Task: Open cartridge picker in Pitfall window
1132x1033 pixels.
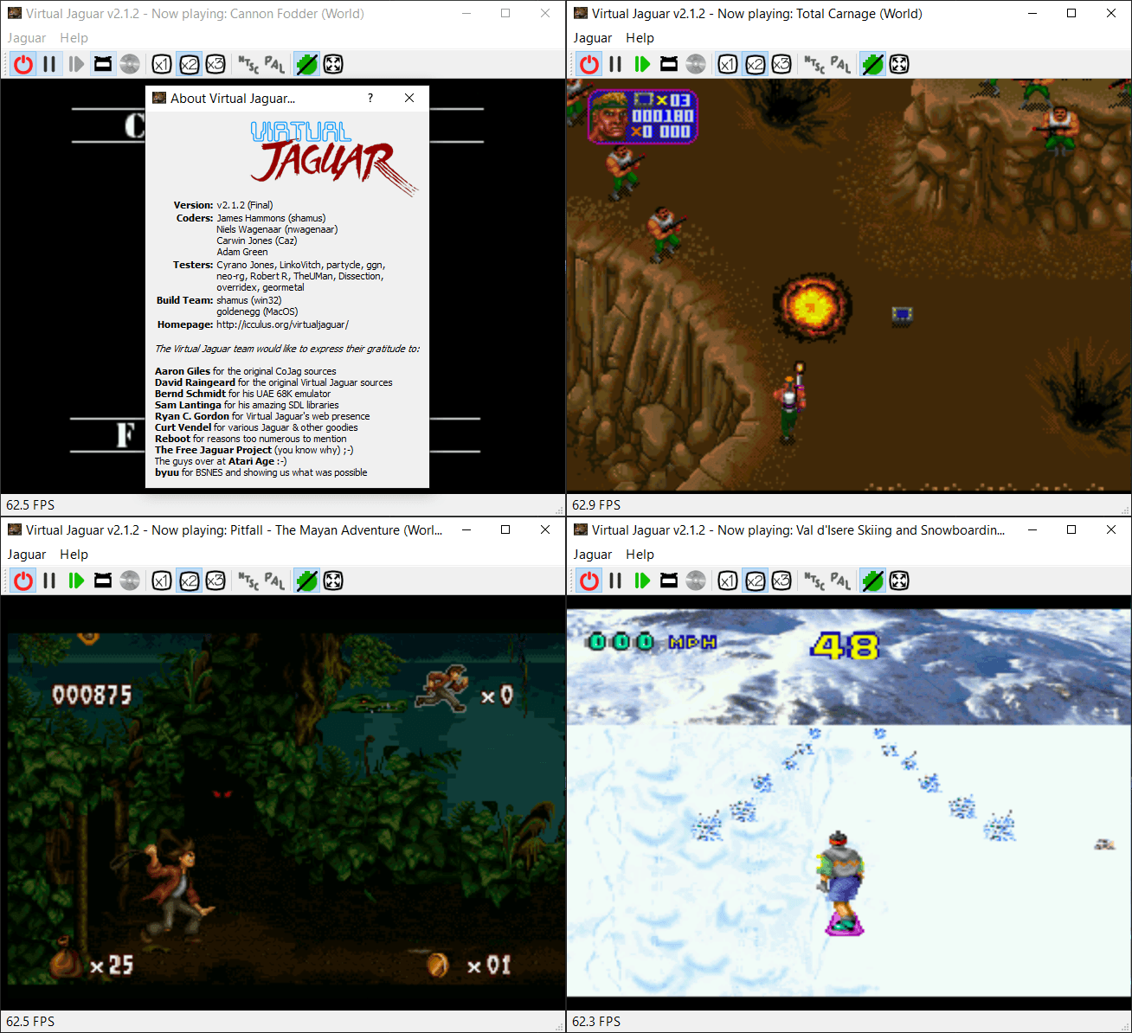Action: [x=103, y=581]
